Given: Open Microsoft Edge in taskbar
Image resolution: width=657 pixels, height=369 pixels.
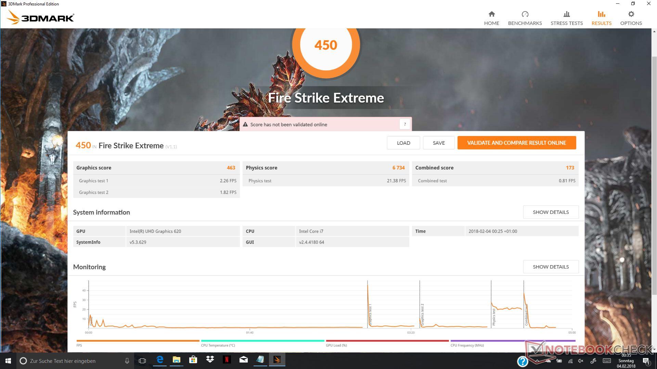Looking at the screenshot, I should point(160,360).
